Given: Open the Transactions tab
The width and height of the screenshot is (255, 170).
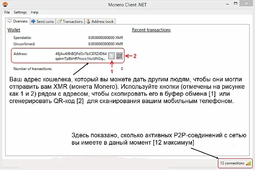Looking at the screenshot, I should coord(70,21).
